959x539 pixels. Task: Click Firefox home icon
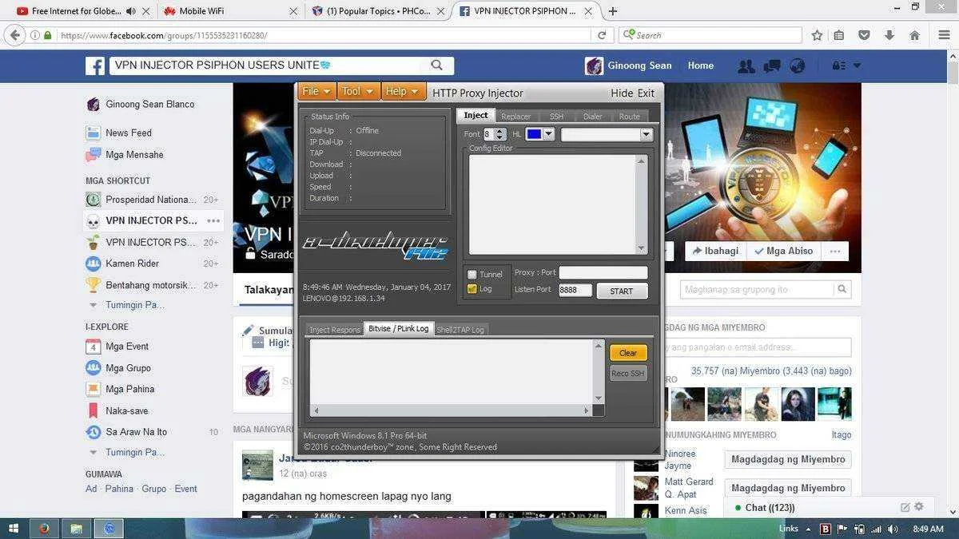915,35
